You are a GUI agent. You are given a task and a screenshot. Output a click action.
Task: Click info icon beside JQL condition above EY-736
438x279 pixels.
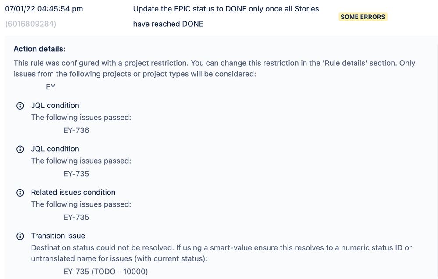pyautogui.click(x=20, y=106)
